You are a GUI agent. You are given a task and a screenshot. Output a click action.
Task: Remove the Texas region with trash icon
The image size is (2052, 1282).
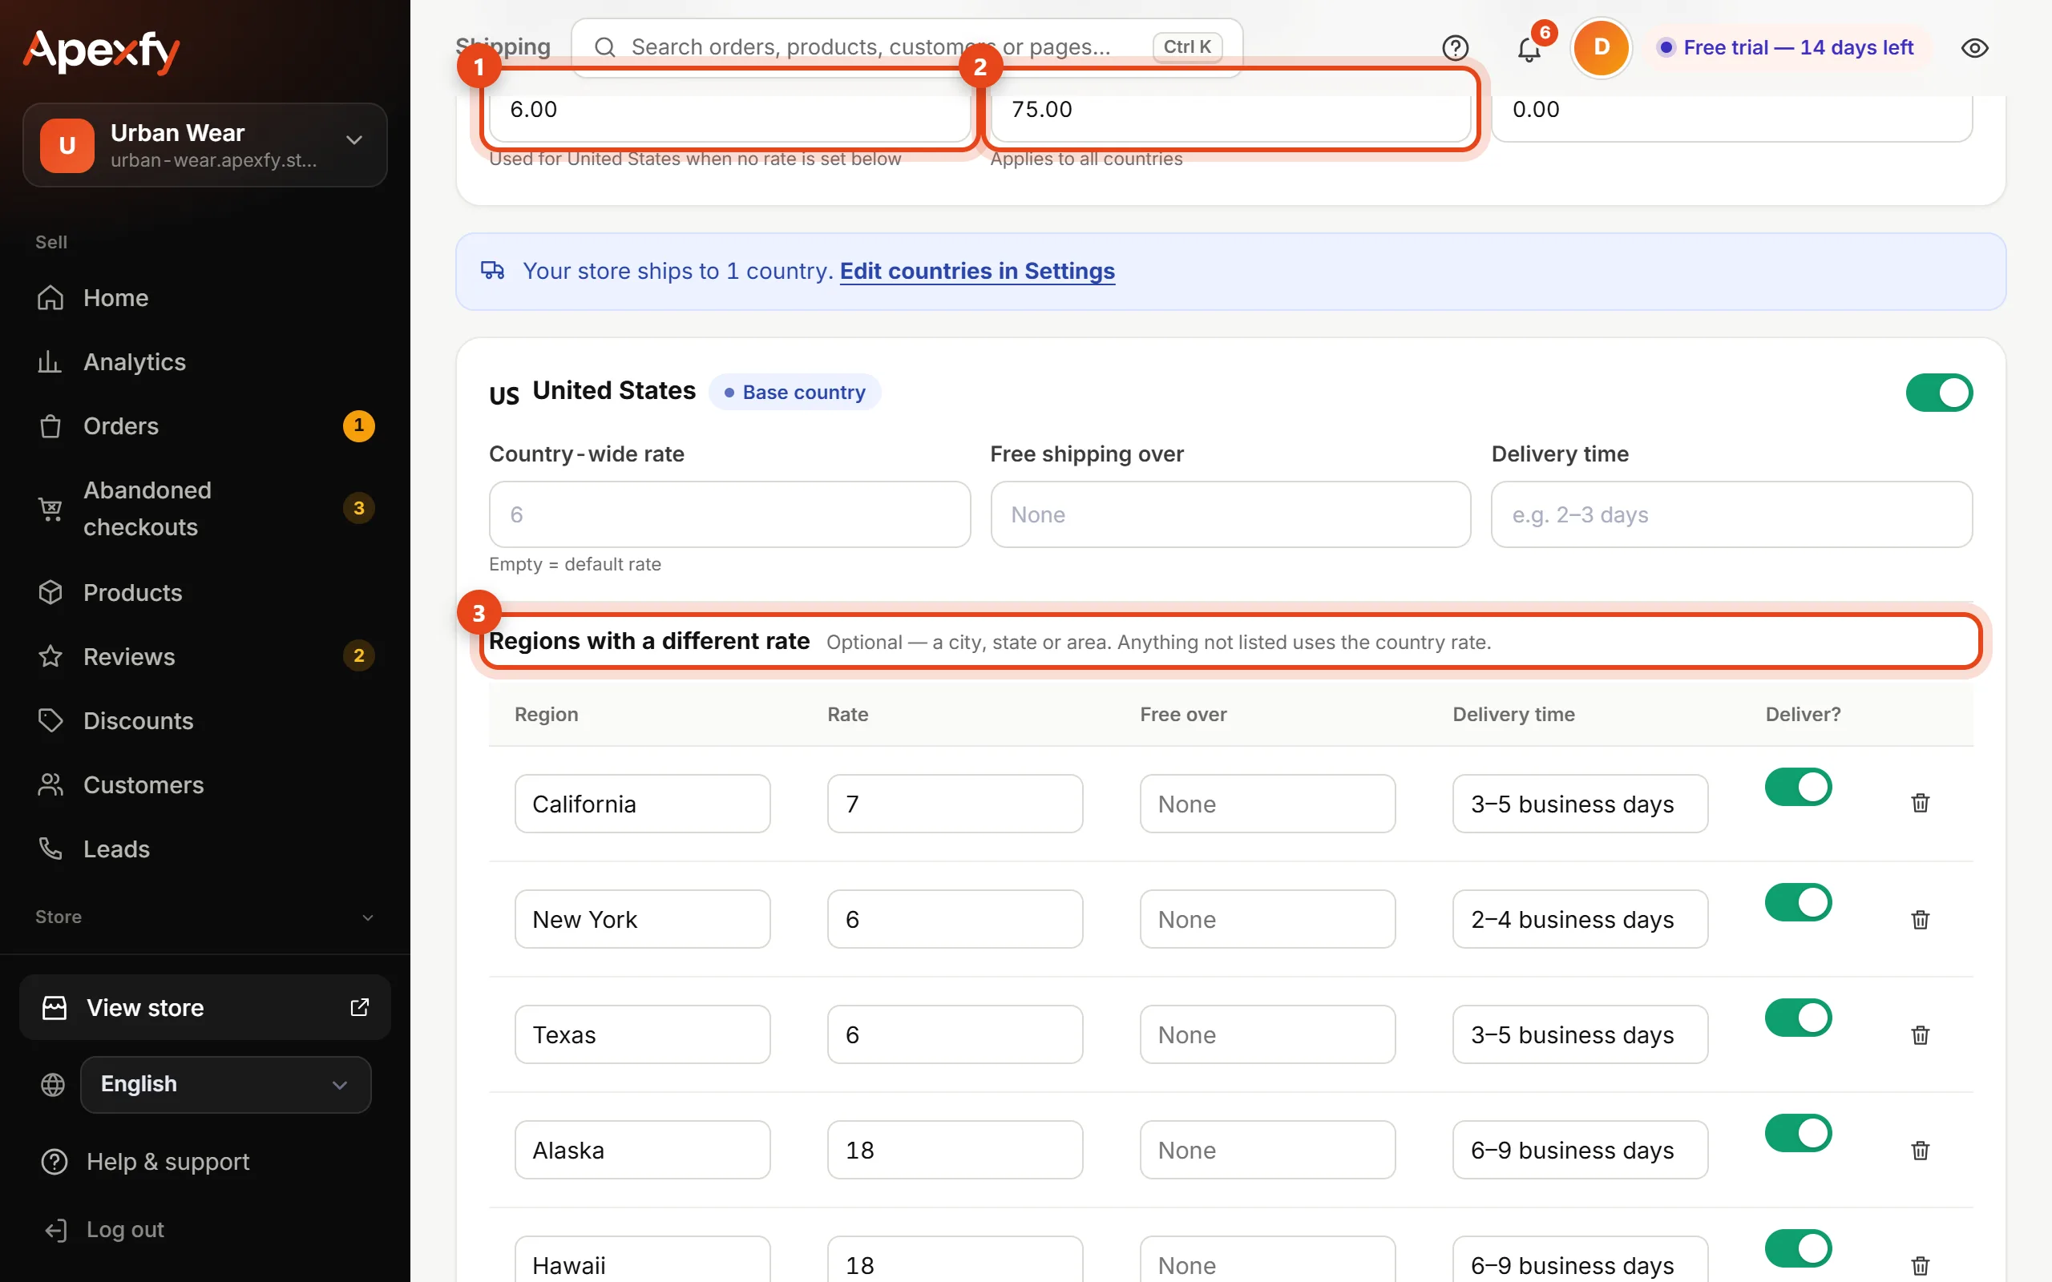[1921, 1034]
